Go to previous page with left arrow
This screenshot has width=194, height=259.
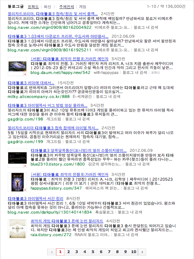tap(52, 252)
